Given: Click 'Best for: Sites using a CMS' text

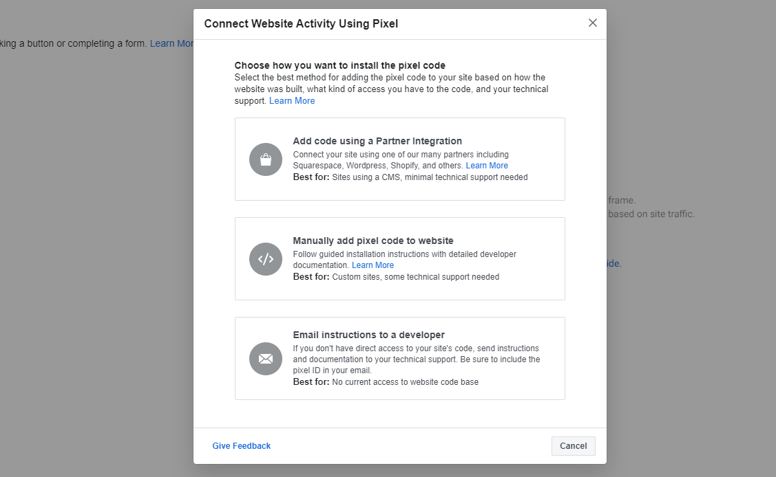Looking at the screenshot, I should pos(410,177).
